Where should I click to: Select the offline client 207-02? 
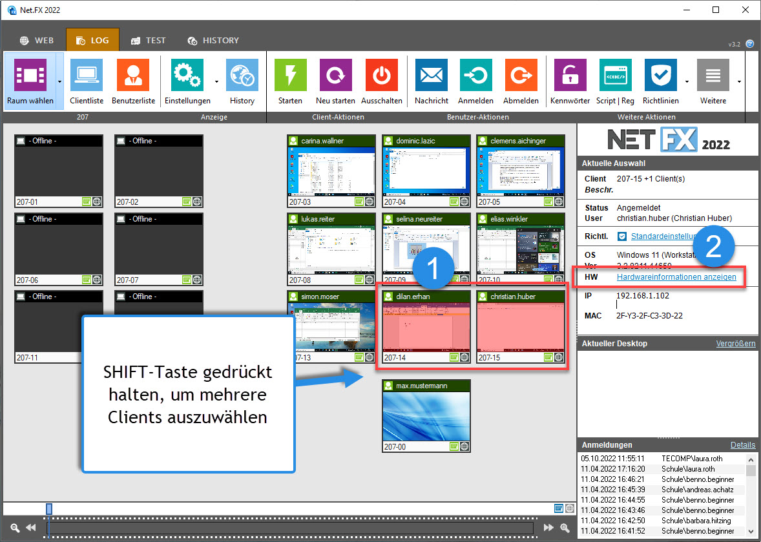pos(159,171)
